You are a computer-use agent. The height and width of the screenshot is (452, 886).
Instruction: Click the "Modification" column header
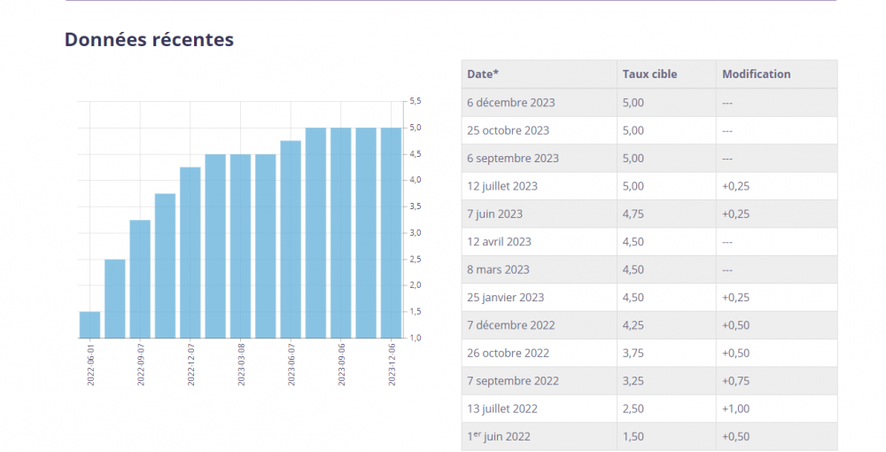pyautogui.click(x=756, y=74)
